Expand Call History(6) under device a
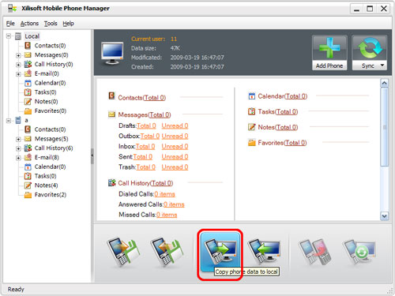 [x=18, y=148]
